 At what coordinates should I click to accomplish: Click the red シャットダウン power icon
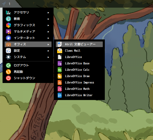click(8, 78)
